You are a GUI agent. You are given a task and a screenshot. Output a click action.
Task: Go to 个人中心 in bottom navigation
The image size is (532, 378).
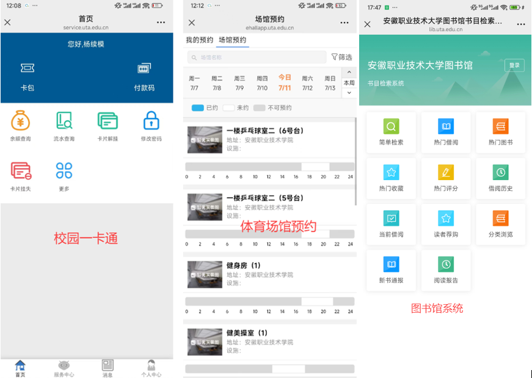point(151,368)
